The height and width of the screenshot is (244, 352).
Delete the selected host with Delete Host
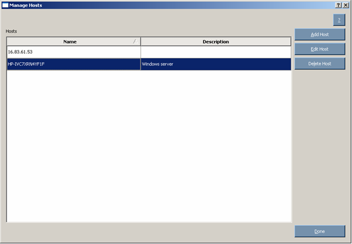pos(320,63)
